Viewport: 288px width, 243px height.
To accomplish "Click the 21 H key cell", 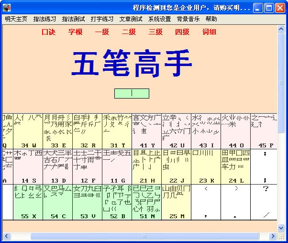I will [x=147, y=166].
